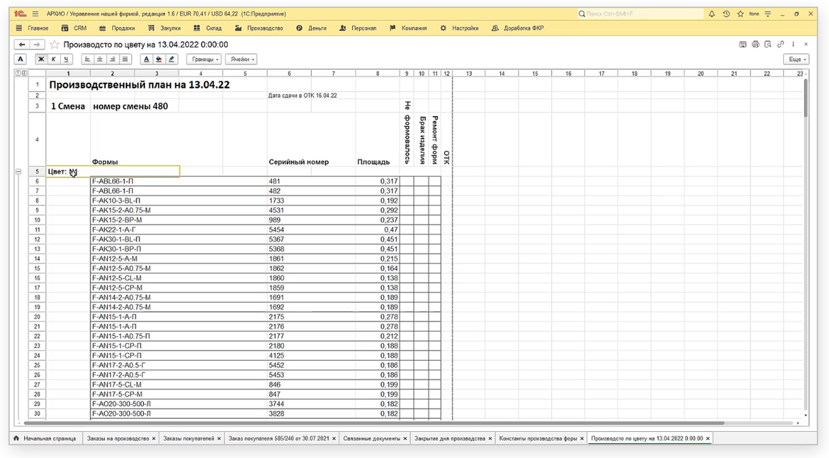This screenshot has width=829, height=458.
Task: Add page to favorites star
Action: (740, 14)
